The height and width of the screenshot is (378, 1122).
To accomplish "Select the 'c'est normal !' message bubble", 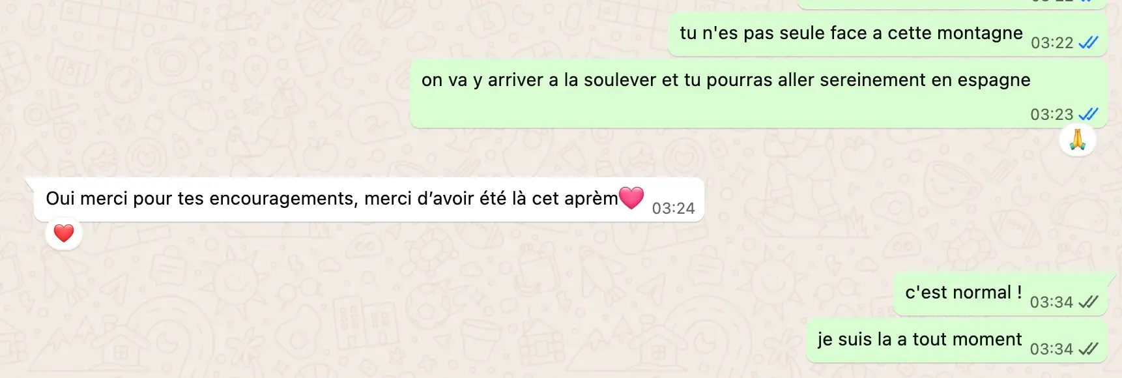I will click(1001, 294).
